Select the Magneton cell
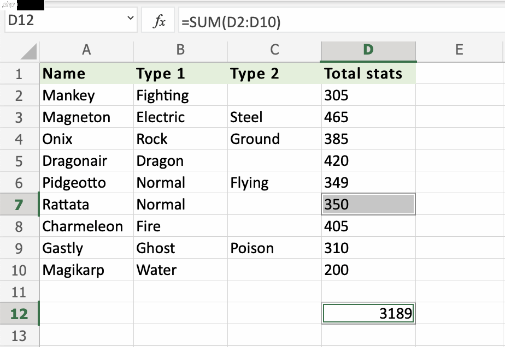Viewport: 505px width, 347px height. [86, 117]
